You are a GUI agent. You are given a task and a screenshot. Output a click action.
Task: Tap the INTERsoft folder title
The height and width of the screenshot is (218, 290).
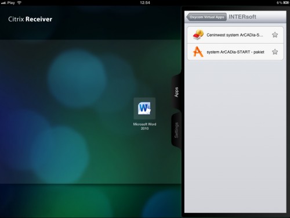click(x=242, y=17)
